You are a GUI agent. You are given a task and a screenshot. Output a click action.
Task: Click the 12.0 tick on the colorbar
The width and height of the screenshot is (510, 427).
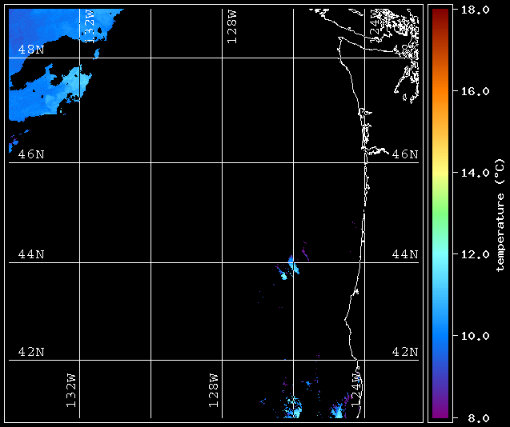click(476, 254)
